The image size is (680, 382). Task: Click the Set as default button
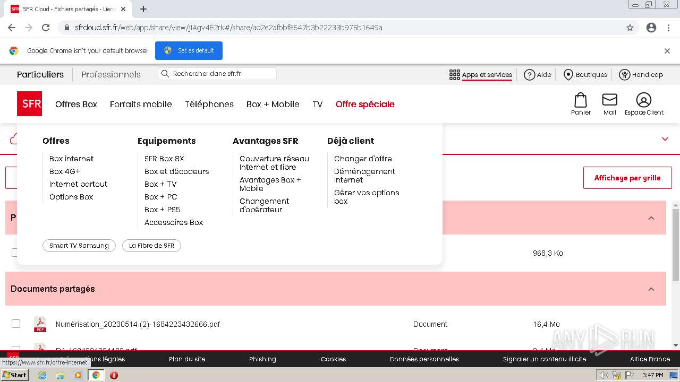[189, 50]
